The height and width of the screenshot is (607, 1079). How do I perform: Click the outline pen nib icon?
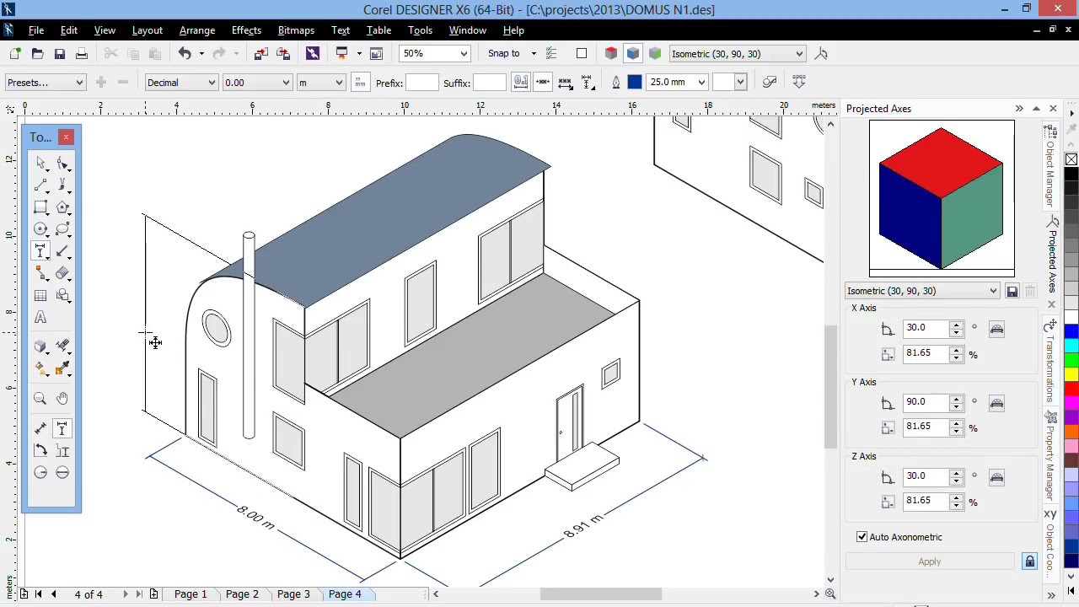(x=615, y=83)
